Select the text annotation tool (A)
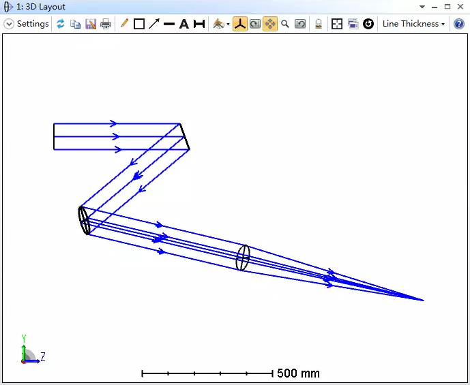This screenshot has width=470, height=385. (184, 24)
